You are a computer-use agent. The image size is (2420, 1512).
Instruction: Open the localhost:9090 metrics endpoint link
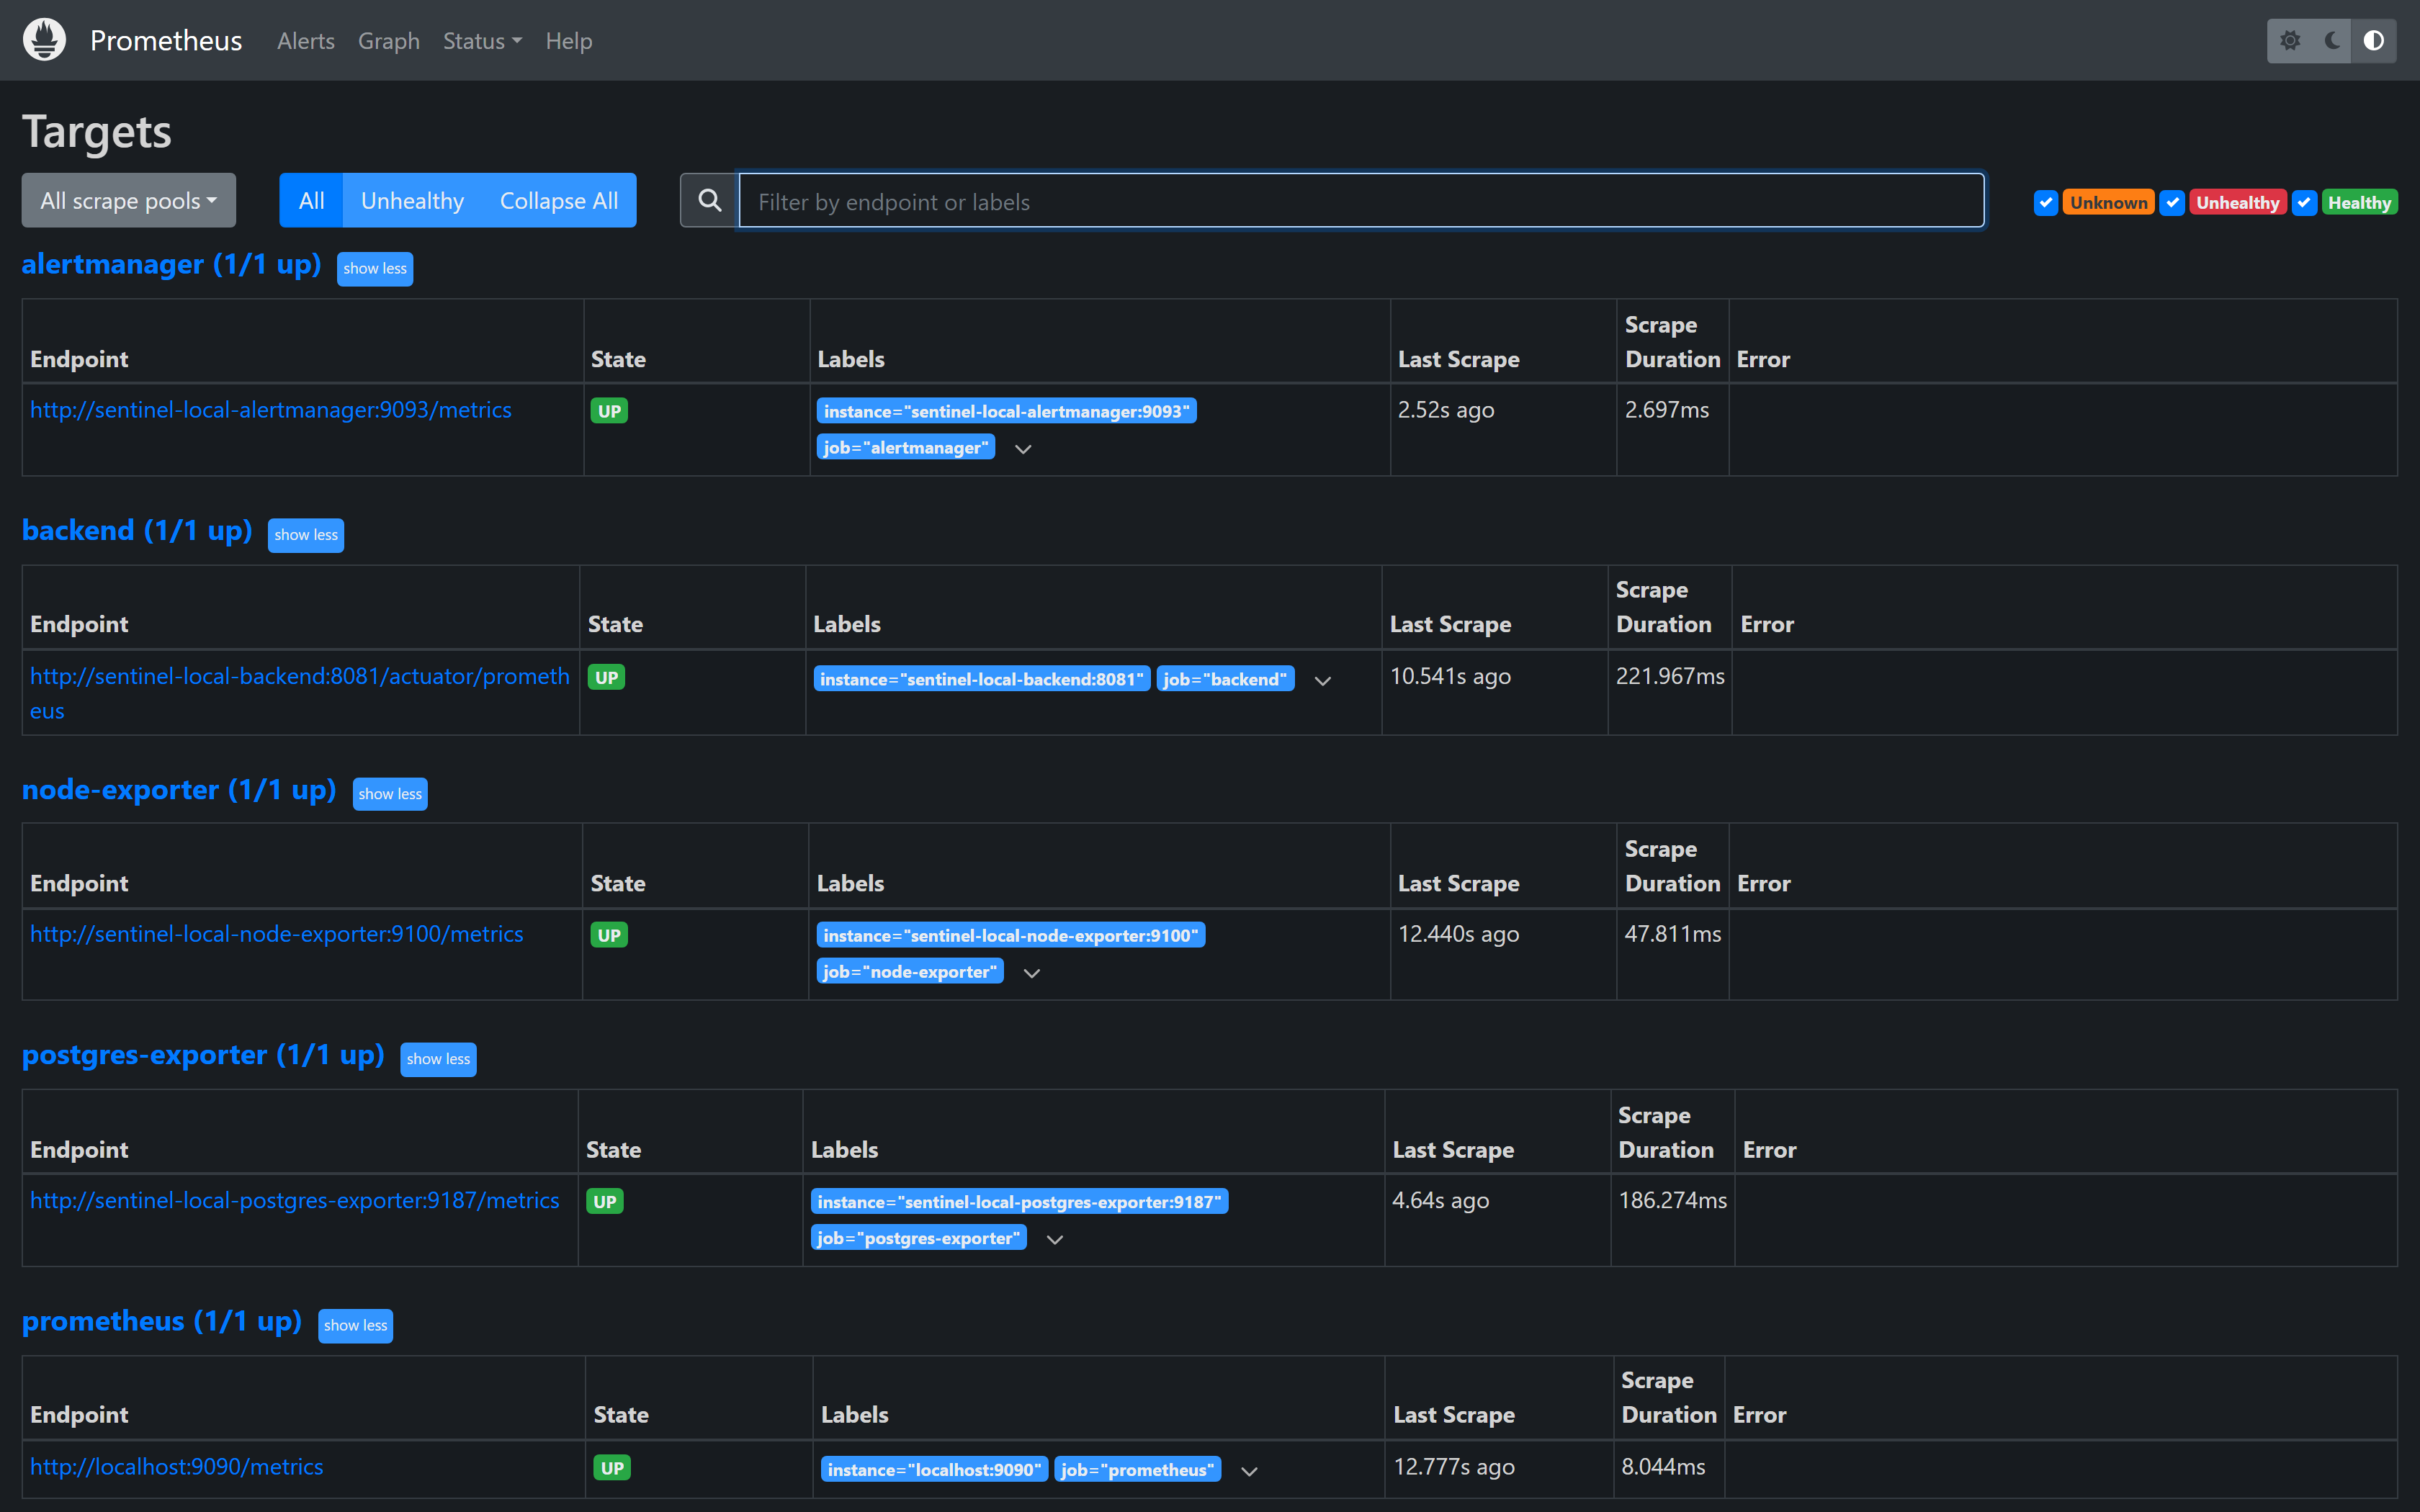point(177,1467)
